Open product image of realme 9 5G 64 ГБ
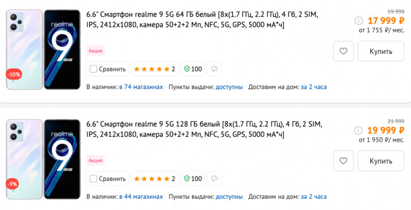The image size is (411, 210). pyautogui.click(x=43, y=49)
